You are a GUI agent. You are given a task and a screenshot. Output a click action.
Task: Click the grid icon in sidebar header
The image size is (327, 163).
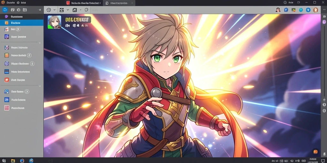coord(25,10)
